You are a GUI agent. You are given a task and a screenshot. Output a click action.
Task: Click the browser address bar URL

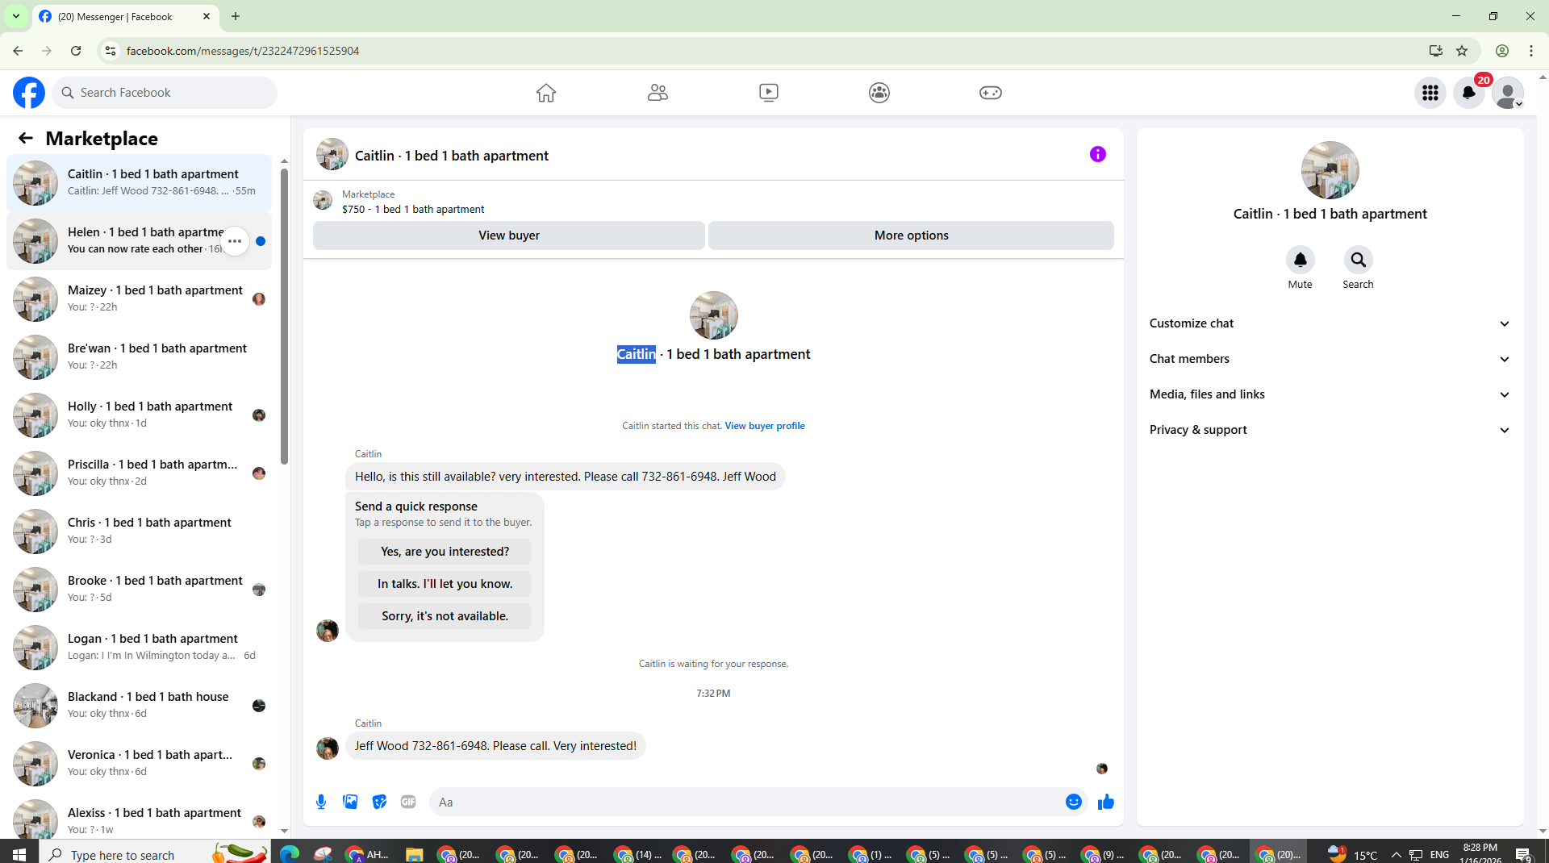point(243,51)
